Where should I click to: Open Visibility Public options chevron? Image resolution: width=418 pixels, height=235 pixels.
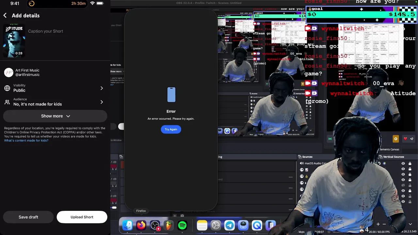(102, 88)
